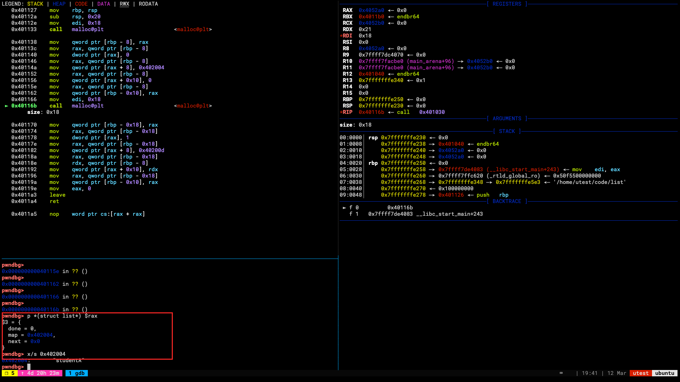Click the DATA label in the legend
The height and width of the screenshot is (382, 680).
104,4
